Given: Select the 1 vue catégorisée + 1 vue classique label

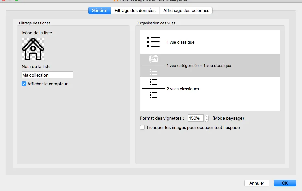Looking at the screenshot, I should 199,66.
